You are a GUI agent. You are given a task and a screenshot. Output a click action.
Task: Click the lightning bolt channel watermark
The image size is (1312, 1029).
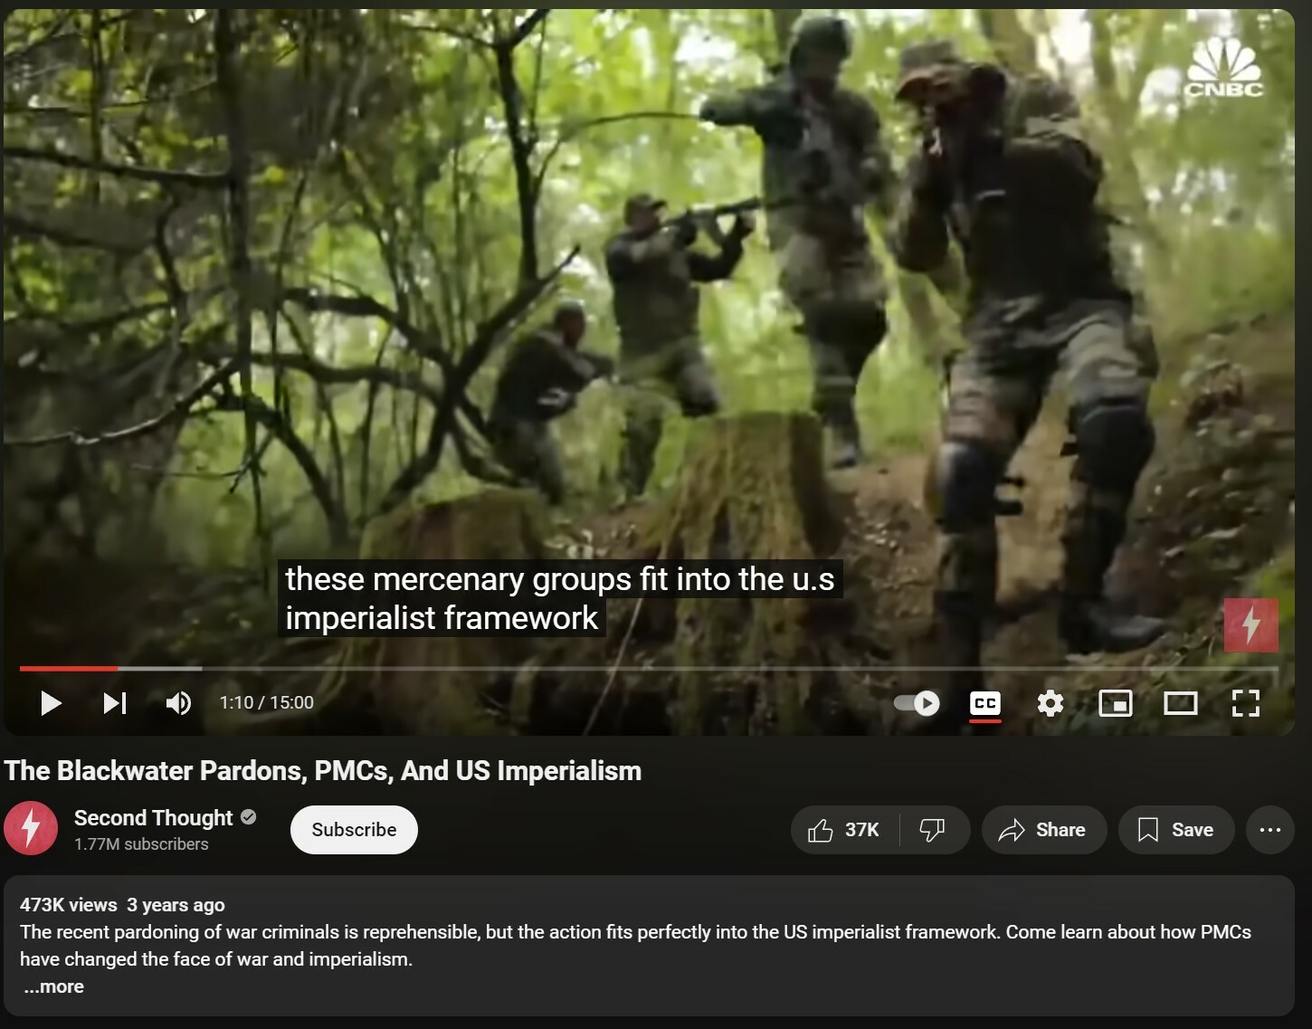tap(1250, 624)
